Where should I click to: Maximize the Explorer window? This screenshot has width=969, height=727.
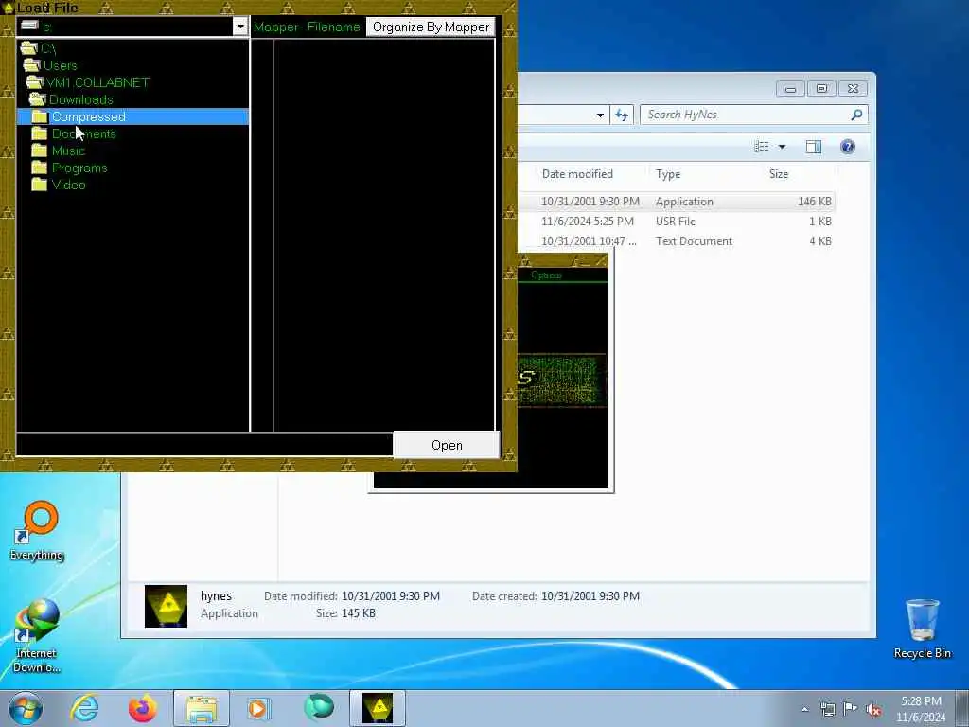(821, 89)
